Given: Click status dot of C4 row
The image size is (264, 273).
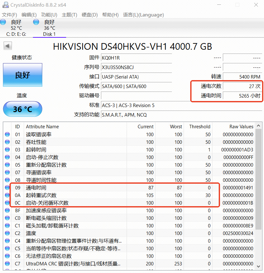Looking at the screenshot, I should pos(7,241).
